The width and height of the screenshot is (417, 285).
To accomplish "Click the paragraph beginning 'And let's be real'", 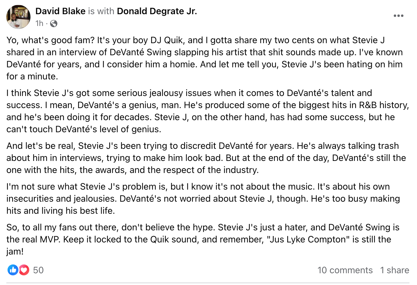I will coord(206,158).
